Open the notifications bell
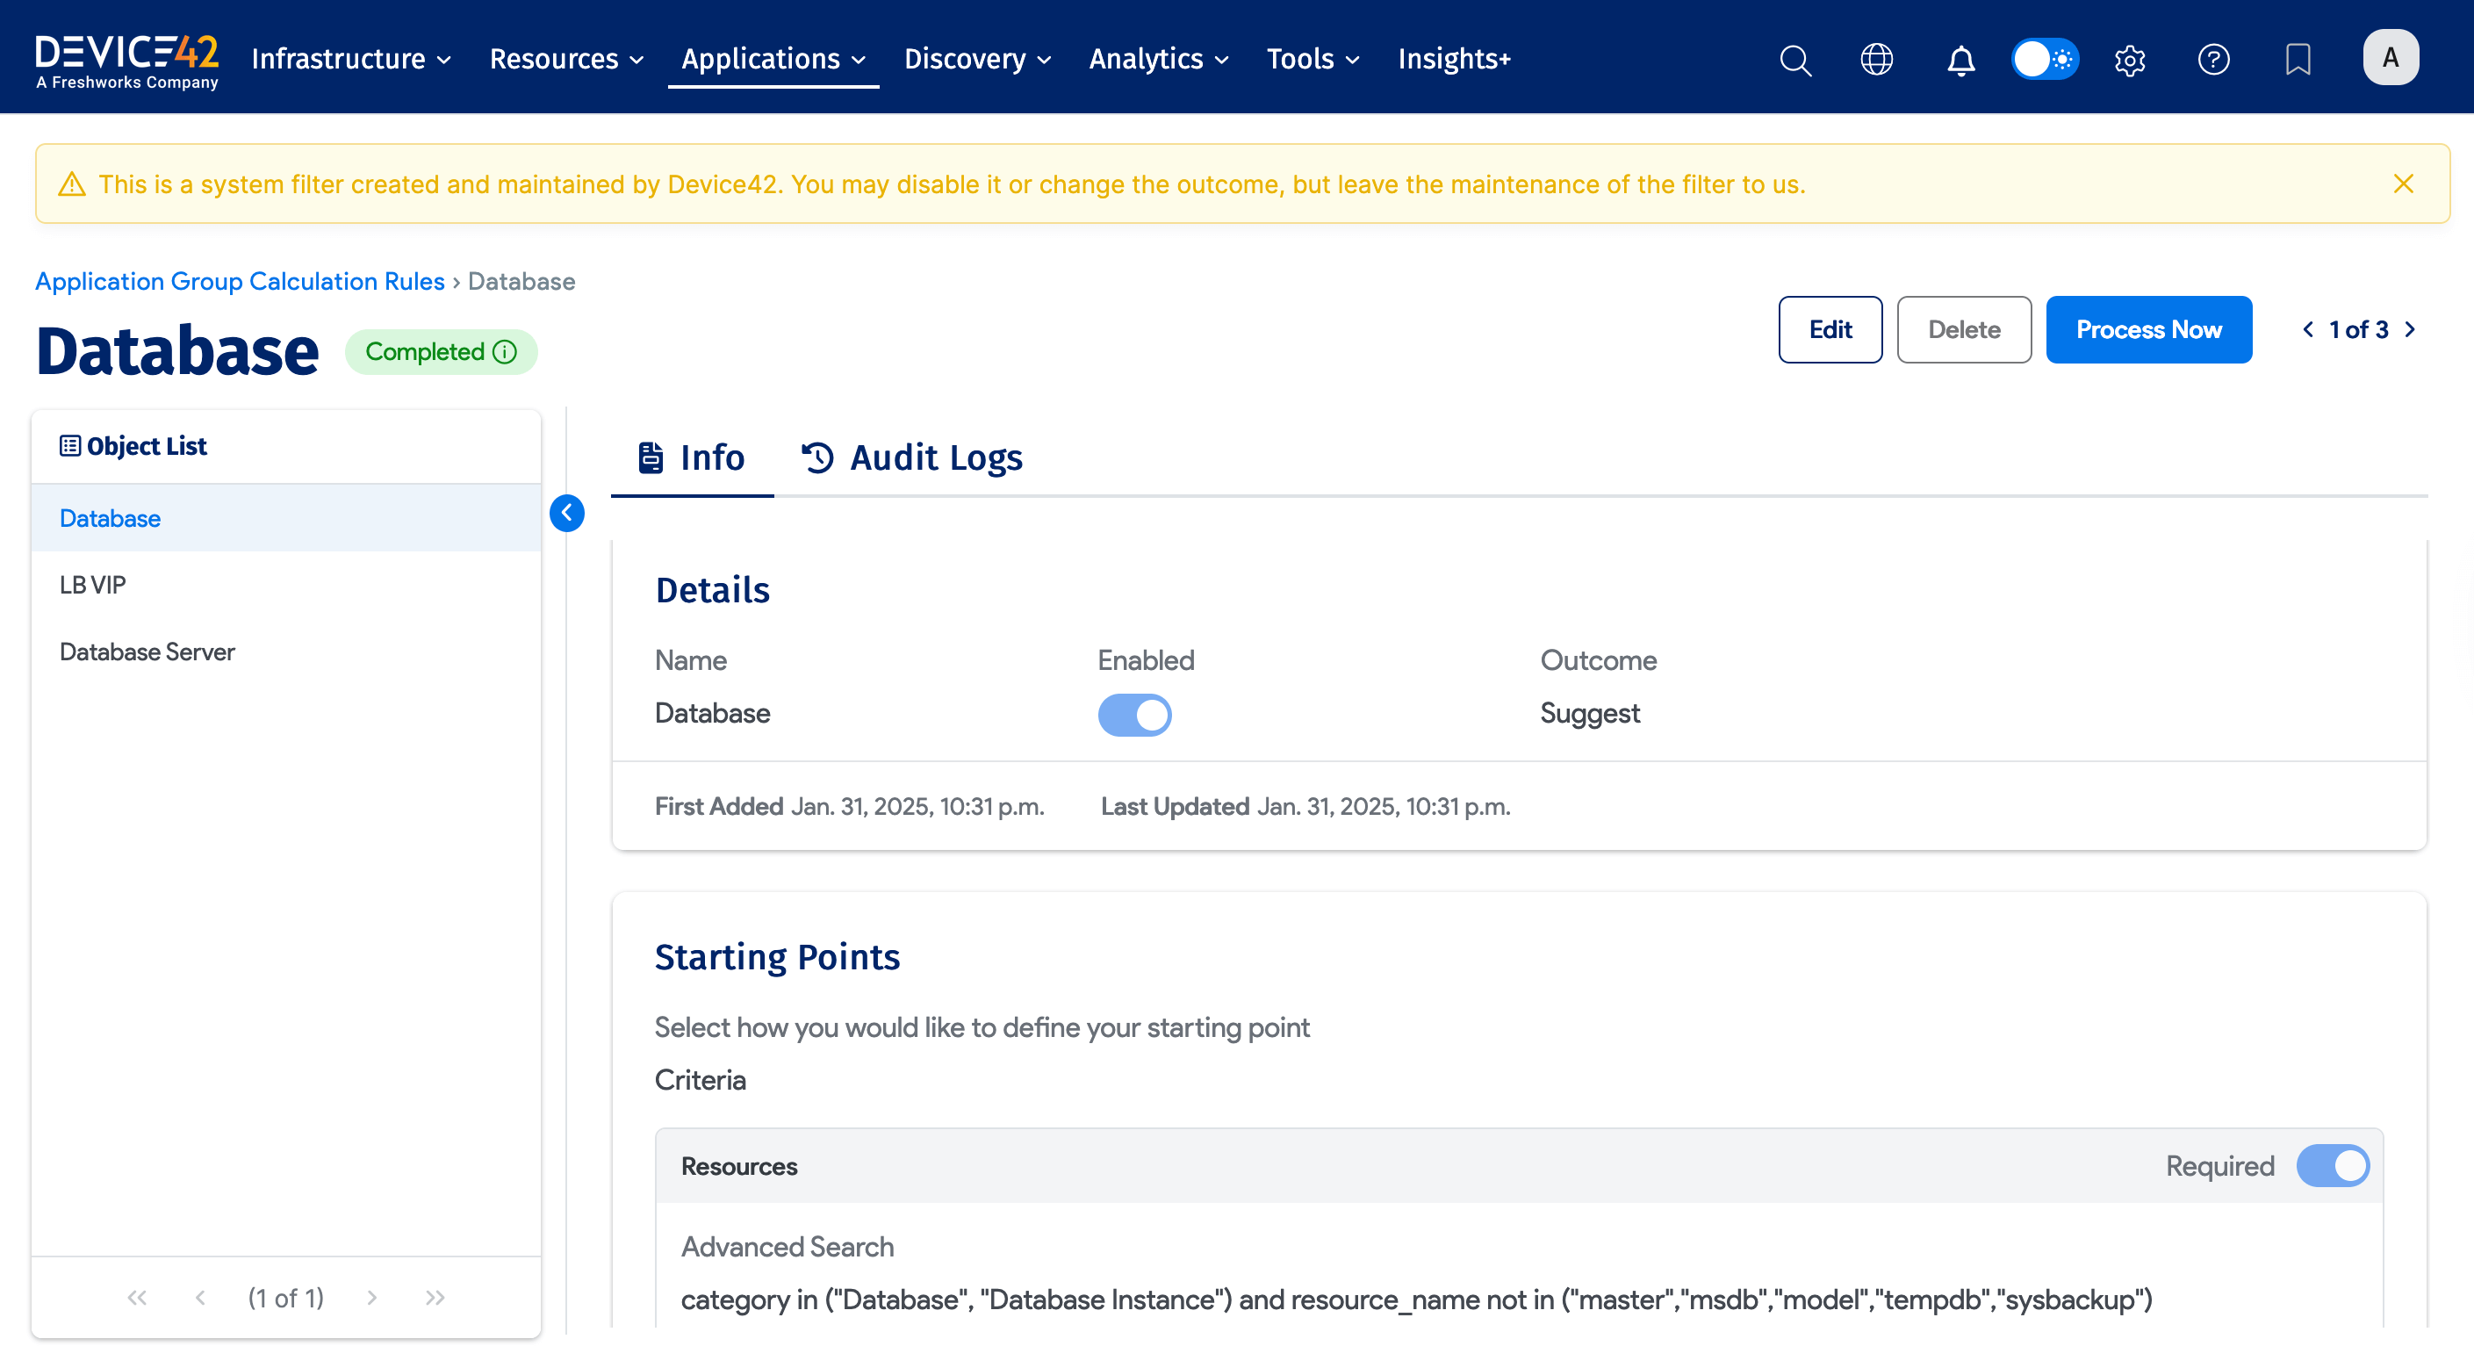The image size is (2474, 1368). click(x=1960, y=60)
